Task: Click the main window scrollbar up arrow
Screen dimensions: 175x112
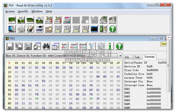Action: [x=168, y=37]
